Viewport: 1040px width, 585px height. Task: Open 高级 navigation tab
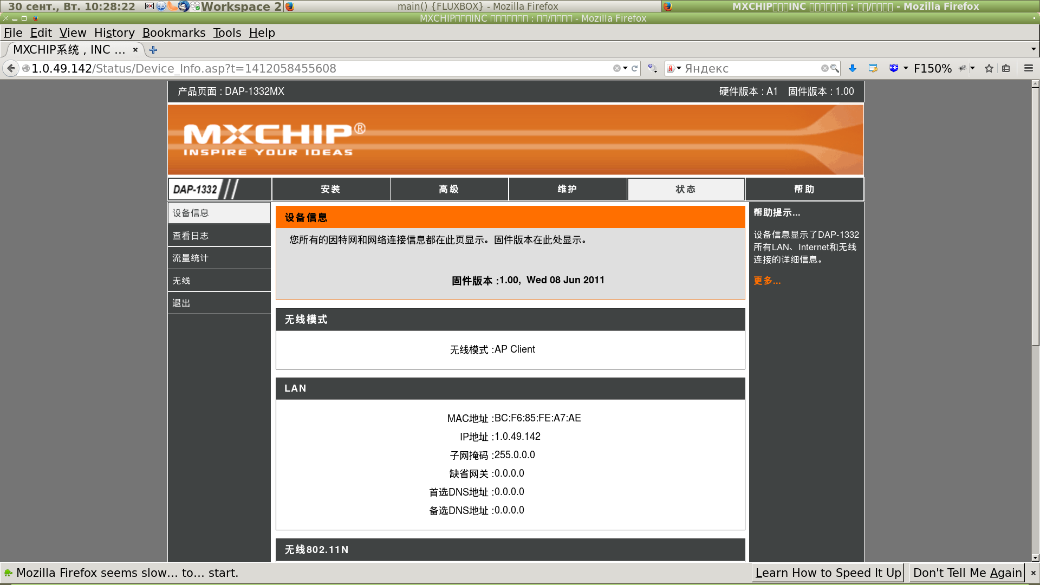point(448,189)
